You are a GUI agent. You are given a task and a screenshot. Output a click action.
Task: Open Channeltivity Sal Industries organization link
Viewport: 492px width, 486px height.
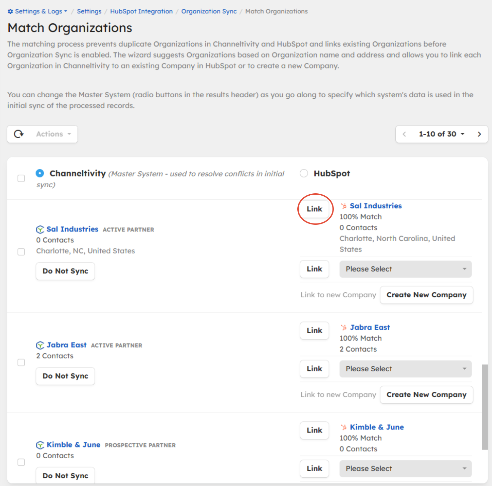72,229
